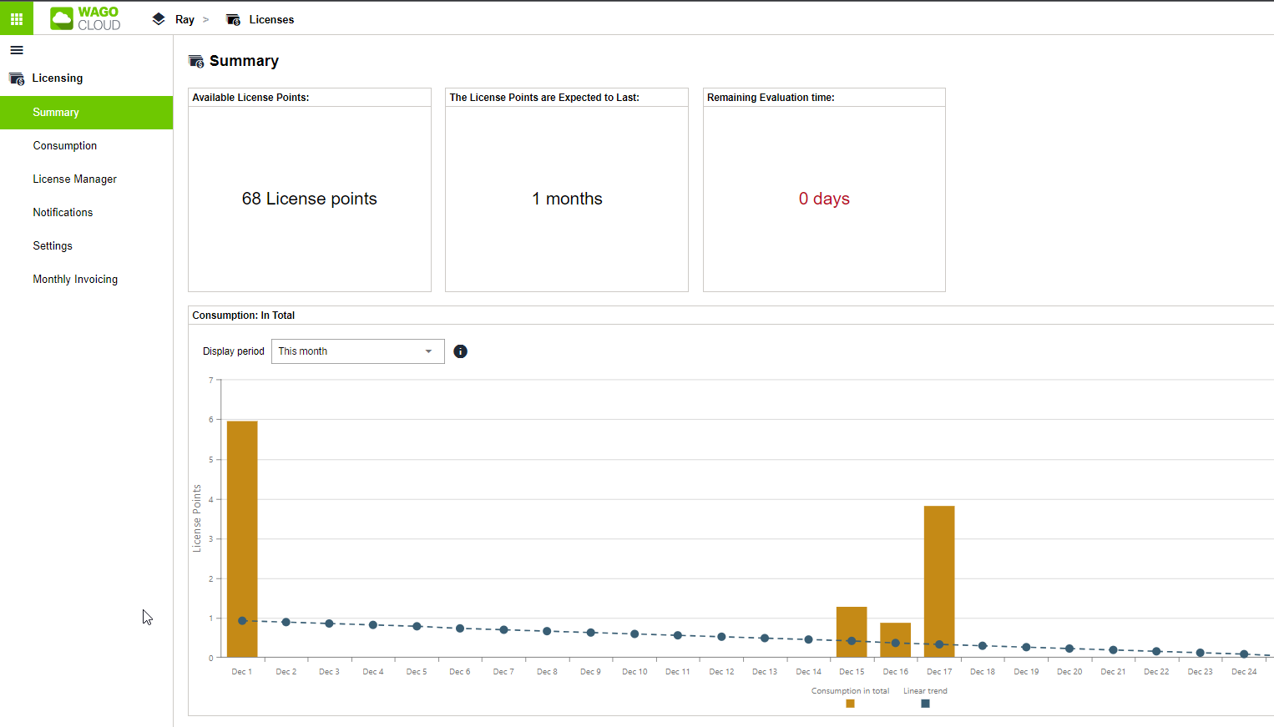Click the 'Display period' label
This screenshot has width=1274, height=727.
234,351
